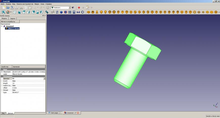Click the Paste clipboard icon
220x118 pixels.
click(x=30, y=8)
